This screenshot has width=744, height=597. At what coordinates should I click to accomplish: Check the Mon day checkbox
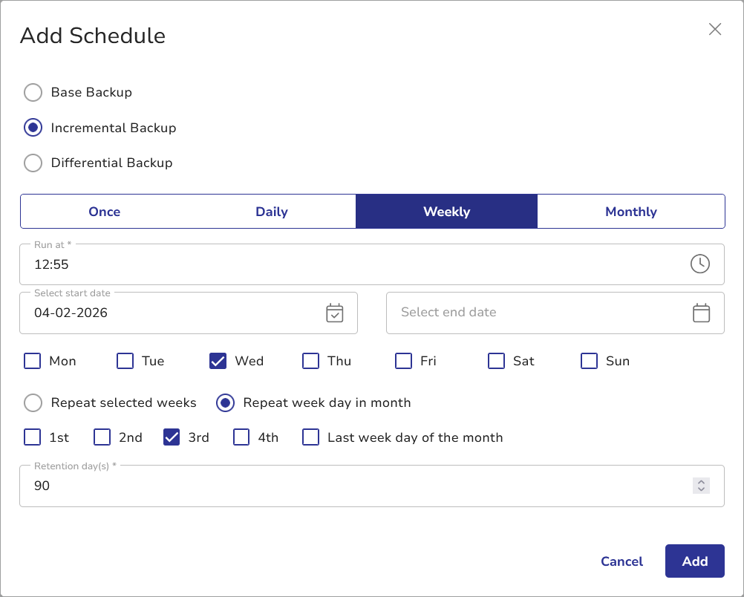[x=33, y=361]
